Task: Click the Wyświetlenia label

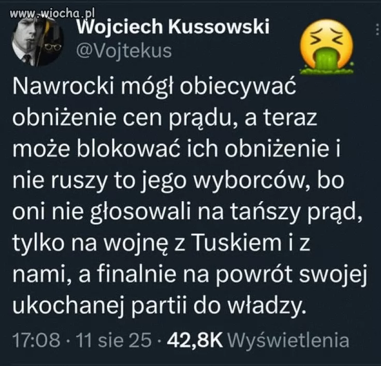Action: coord(289,340)
